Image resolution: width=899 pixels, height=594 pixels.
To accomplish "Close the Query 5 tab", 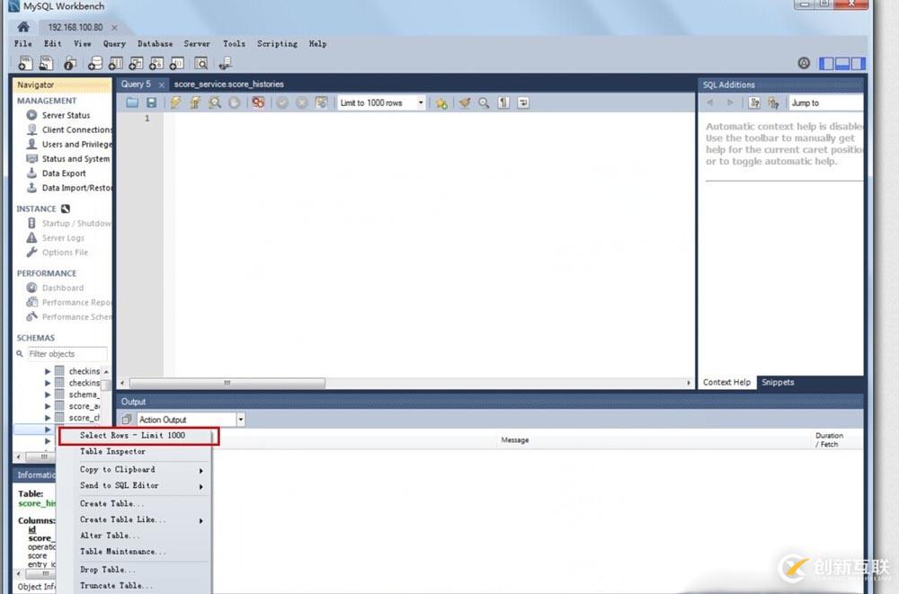I will coord(162,84).
